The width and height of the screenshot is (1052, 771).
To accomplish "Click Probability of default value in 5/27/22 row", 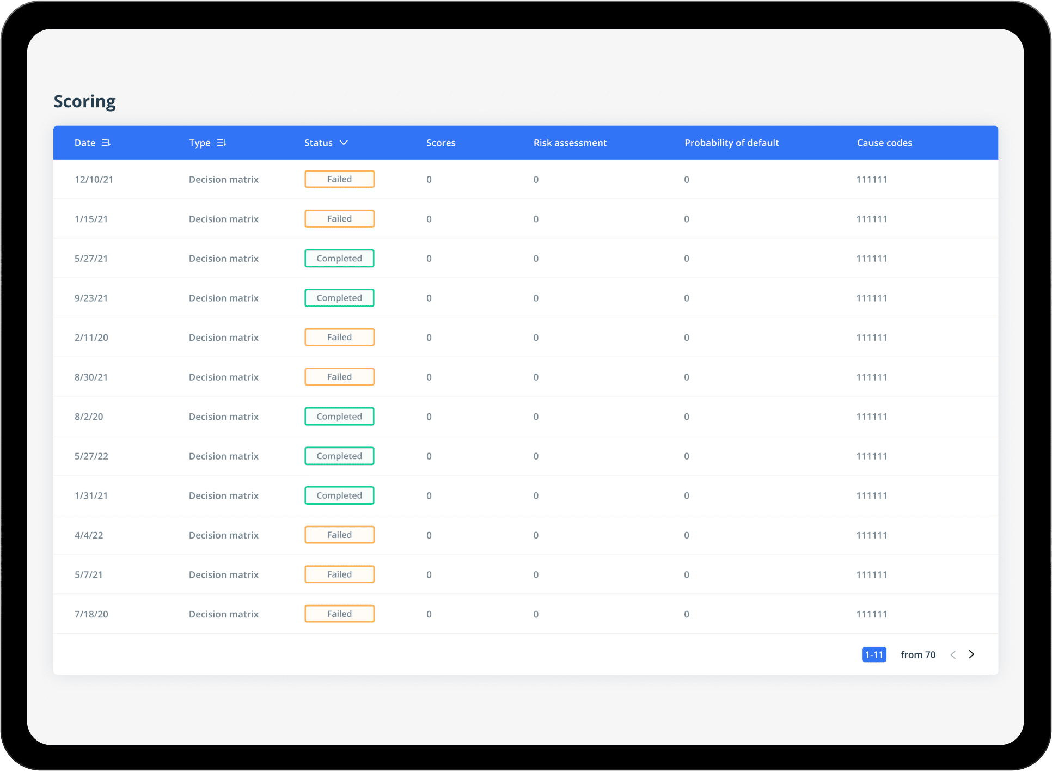I will pyautogui.click(x=687, y=456).
